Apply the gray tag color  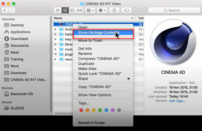click(x=119, y=110)
